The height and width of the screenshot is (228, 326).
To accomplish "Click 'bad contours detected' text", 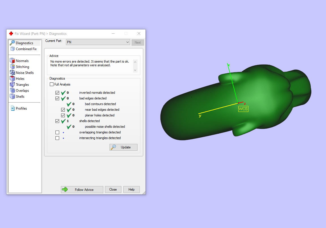I will 100,104.
